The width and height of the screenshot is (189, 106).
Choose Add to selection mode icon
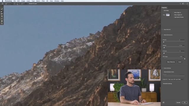[12, 4]
